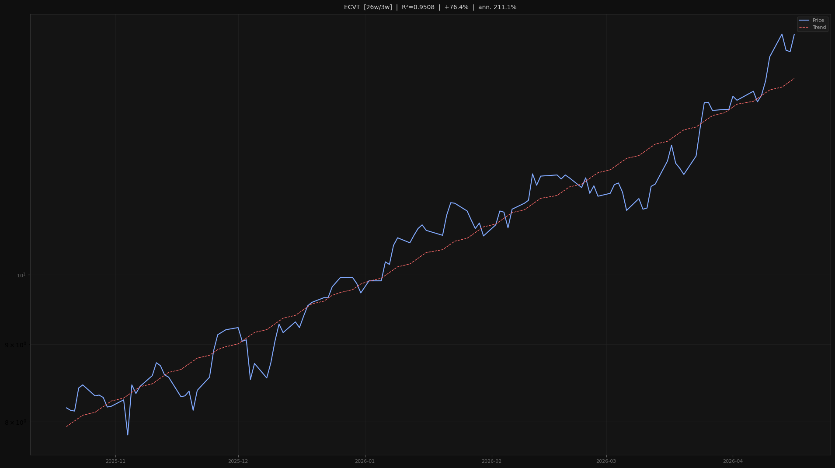The width and height of the screenshot is (835, 468).
Task: Click the Price legend entry
Action: click(x=818, y=20)
